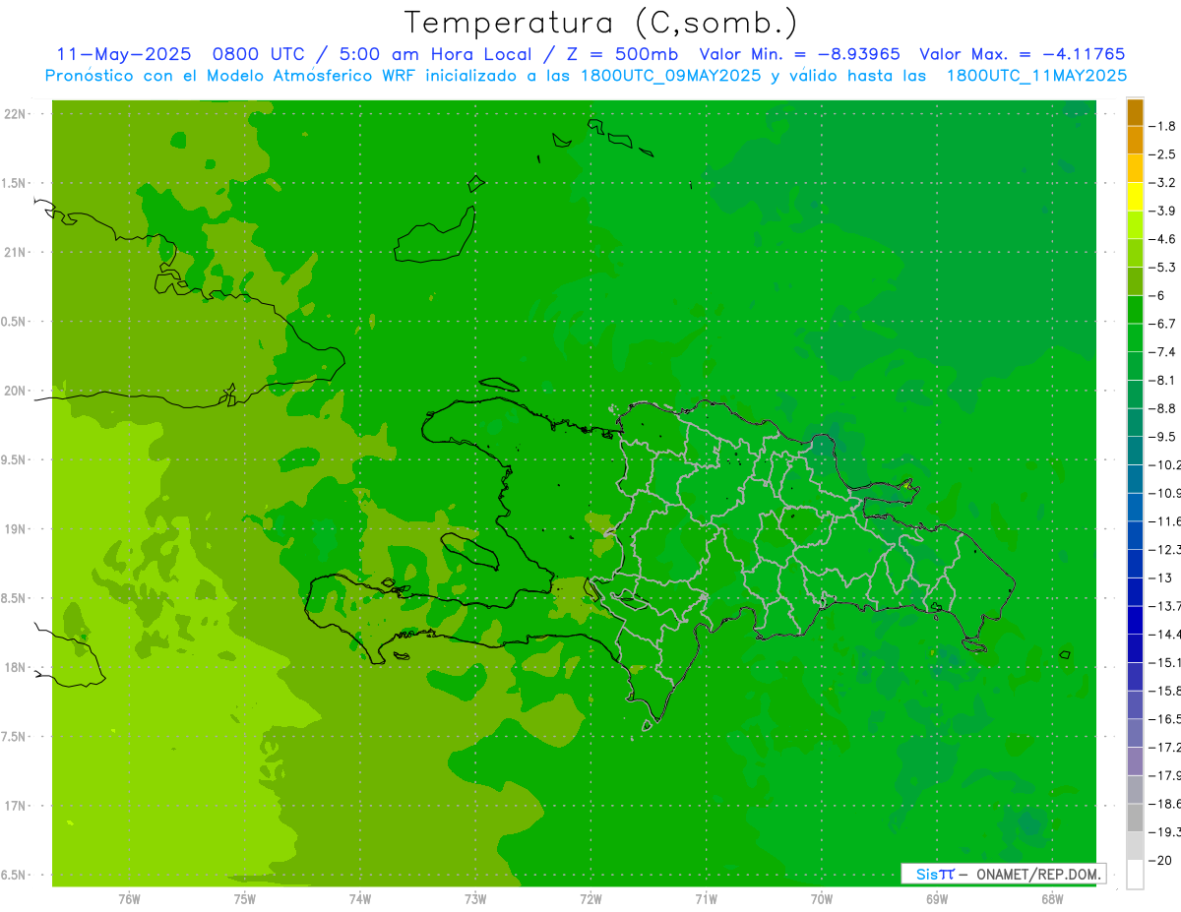Click the colorbar value "-8.1"
1181x912 pixels.
(1162, 380)
